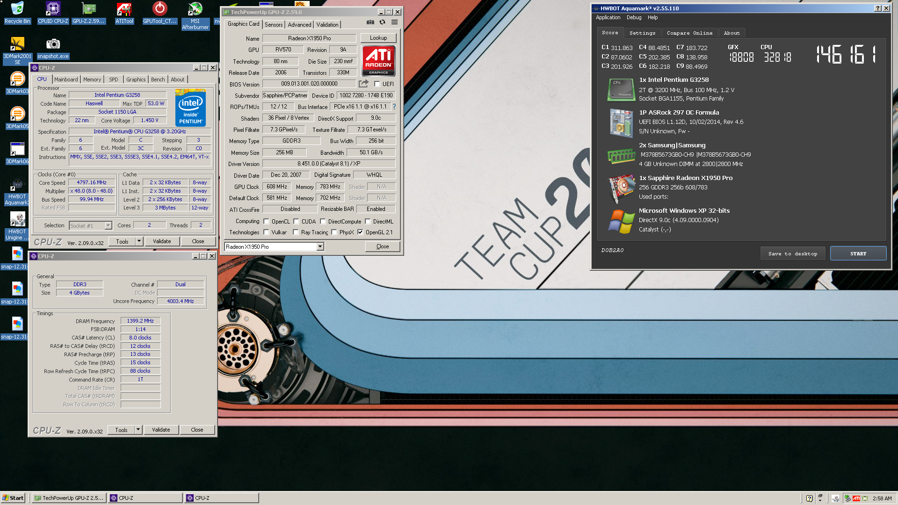This screenshot has height=505, width=898.
Task: Click the yellow help balloon icon in the taskbar
Action: pyautogui.click(x=809, y=498)
